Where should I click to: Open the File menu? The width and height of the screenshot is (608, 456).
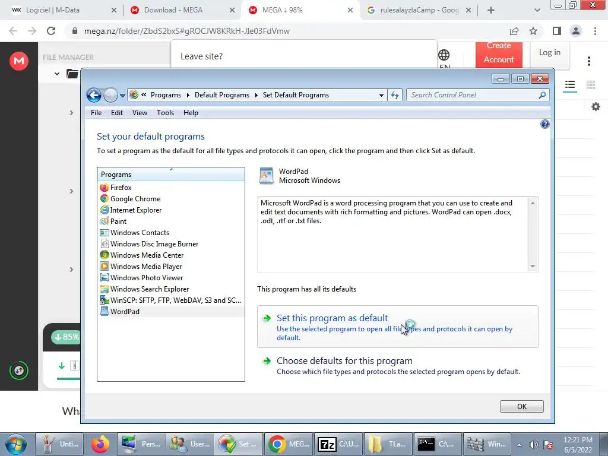(96, 113)
